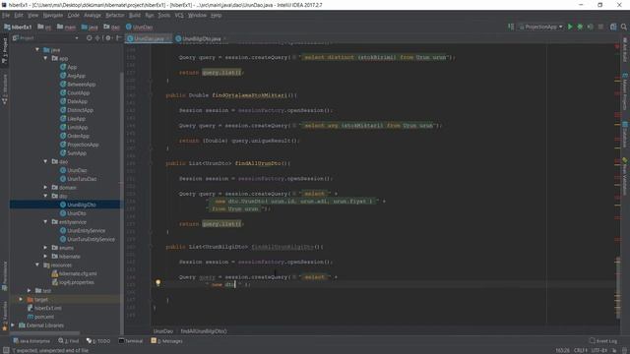Close the UrunBilgiDto.java tab
The image size is (630, 354).
(224, 39)
